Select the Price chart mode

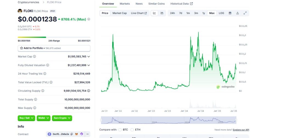[x=105, y=13]
